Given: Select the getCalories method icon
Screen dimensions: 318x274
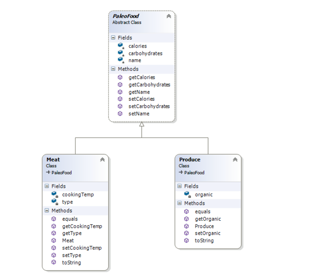Looking at the screenshot, I should [120, 77].
